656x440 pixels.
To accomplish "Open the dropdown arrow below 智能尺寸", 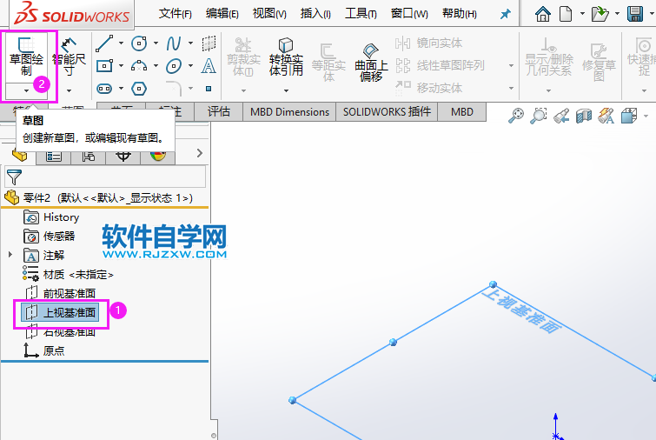I will (69, 90).
